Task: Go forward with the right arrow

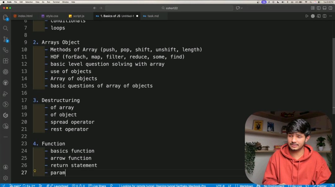Action: pyautogui.click(x=100, y=8)
